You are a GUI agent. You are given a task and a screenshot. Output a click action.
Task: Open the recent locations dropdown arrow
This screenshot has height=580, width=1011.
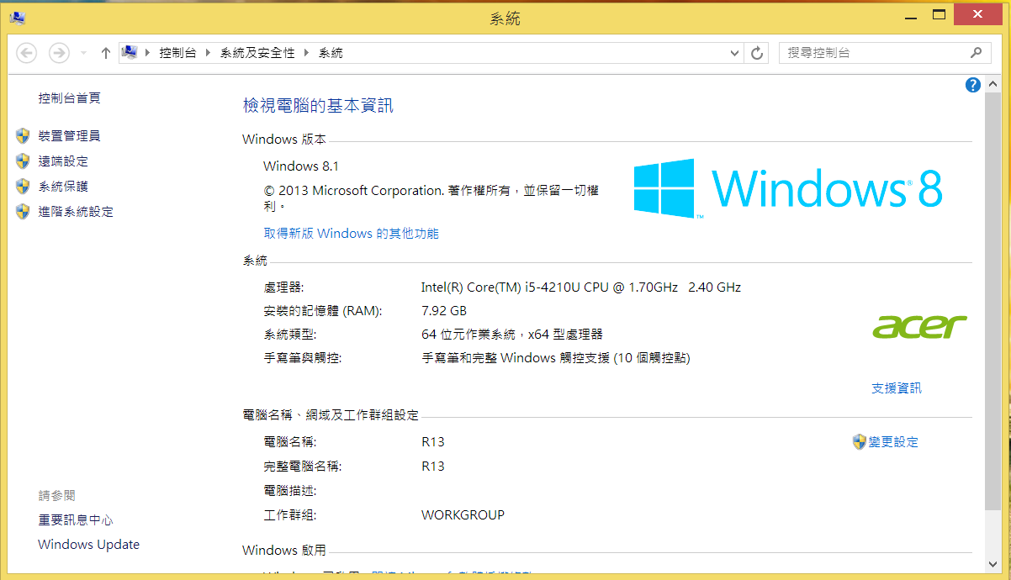(83, 53)
